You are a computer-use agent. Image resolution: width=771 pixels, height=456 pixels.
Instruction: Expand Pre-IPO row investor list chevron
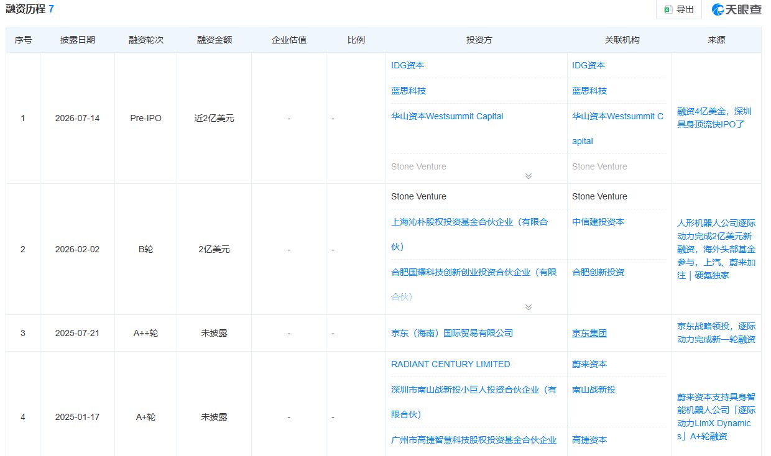pyautogui.click(x=529, y=176)
